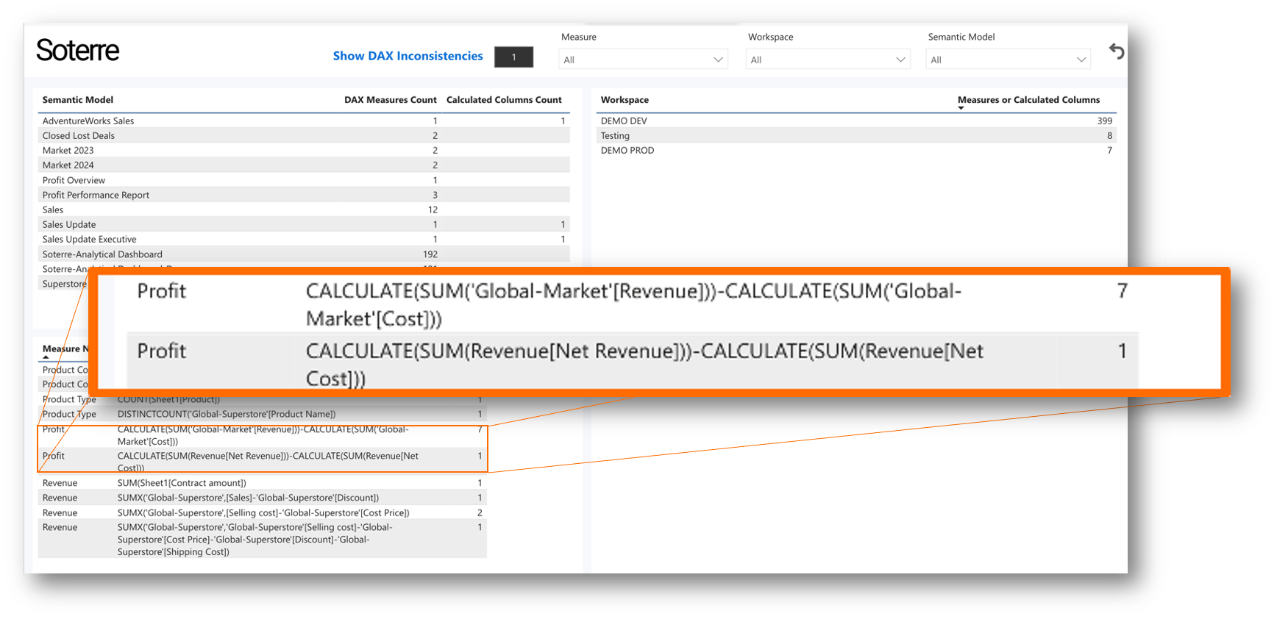
Task: Click the reset/undo arrow icon
Action: (1117, 51)
